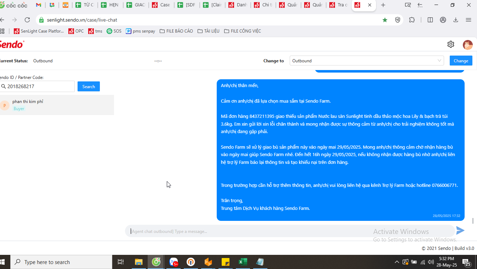Open browser profile account icon

pyautogui.click(x=443, y=20)
